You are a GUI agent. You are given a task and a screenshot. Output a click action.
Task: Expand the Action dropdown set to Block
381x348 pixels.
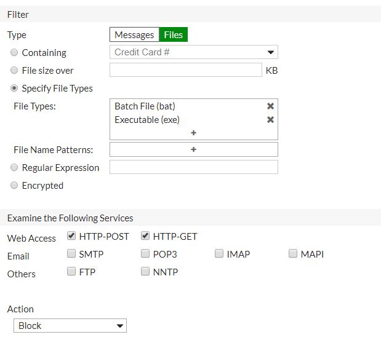point(70,326)
